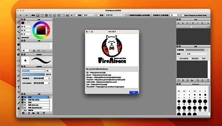The image size is (222, 126).
Task: Adjust the layer opacity slider
Action: click(x=195, y=50)
